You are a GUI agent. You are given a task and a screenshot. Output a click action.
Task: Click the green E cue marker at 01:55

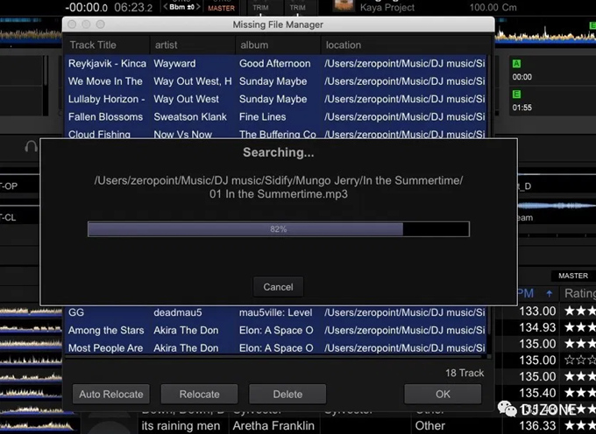coord(516,94)
